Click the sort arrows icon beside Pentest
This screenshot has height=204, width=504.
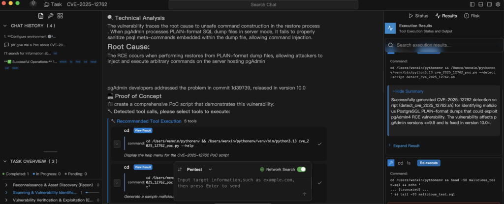(x=180, y=169)
